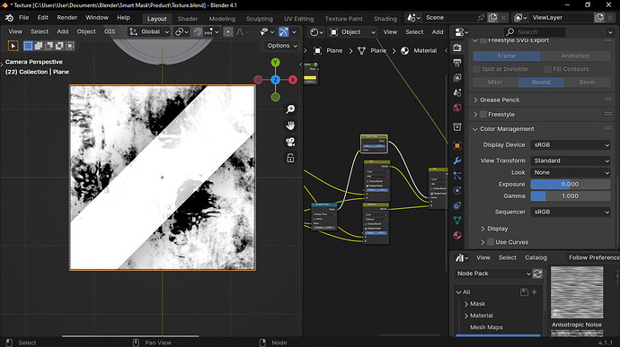Viewport: 620px width, 347px height.
Task: Open the viewport Options dropdown
Action: coord(281,46)
